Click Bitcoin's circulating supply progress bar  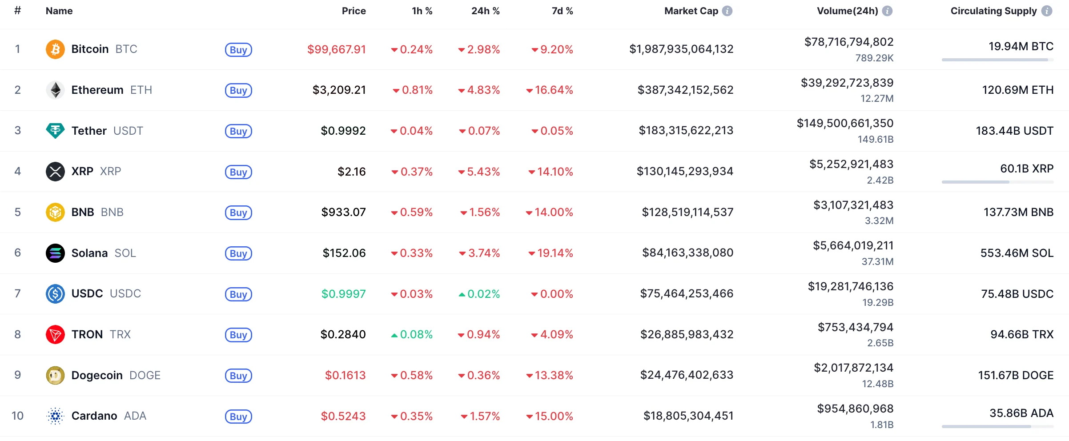(997, 60)
